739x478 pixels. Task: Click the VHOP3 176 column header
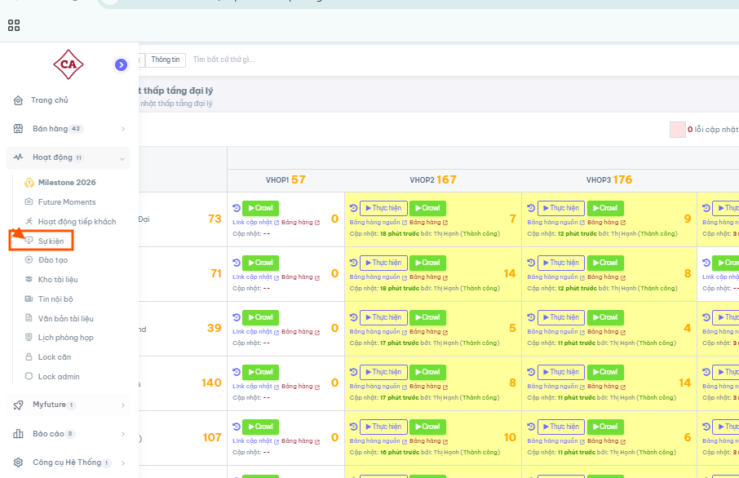click(609, 179)
